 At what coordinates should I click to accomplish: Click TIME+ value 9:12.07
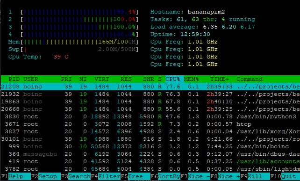pos(220,154)
